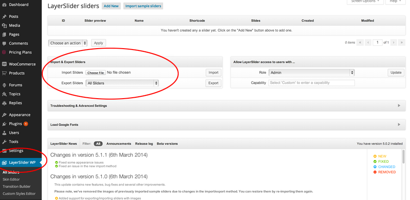This screenshot has width=410, height=200.
Task: Click the NEW legend icon
Action: pos(375,156)
